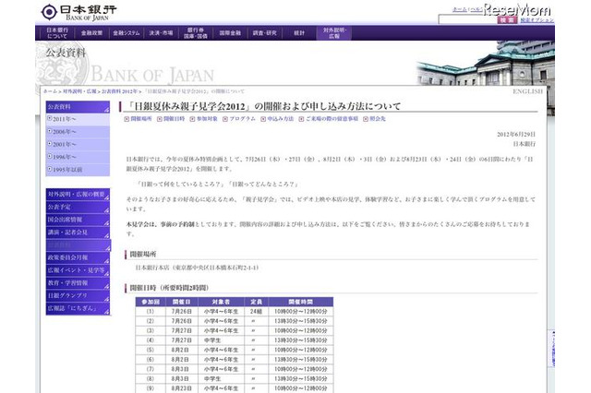Click 公表資料 2012年 in the breadcrumb
The image size is (591, 393).
(119, 91)
